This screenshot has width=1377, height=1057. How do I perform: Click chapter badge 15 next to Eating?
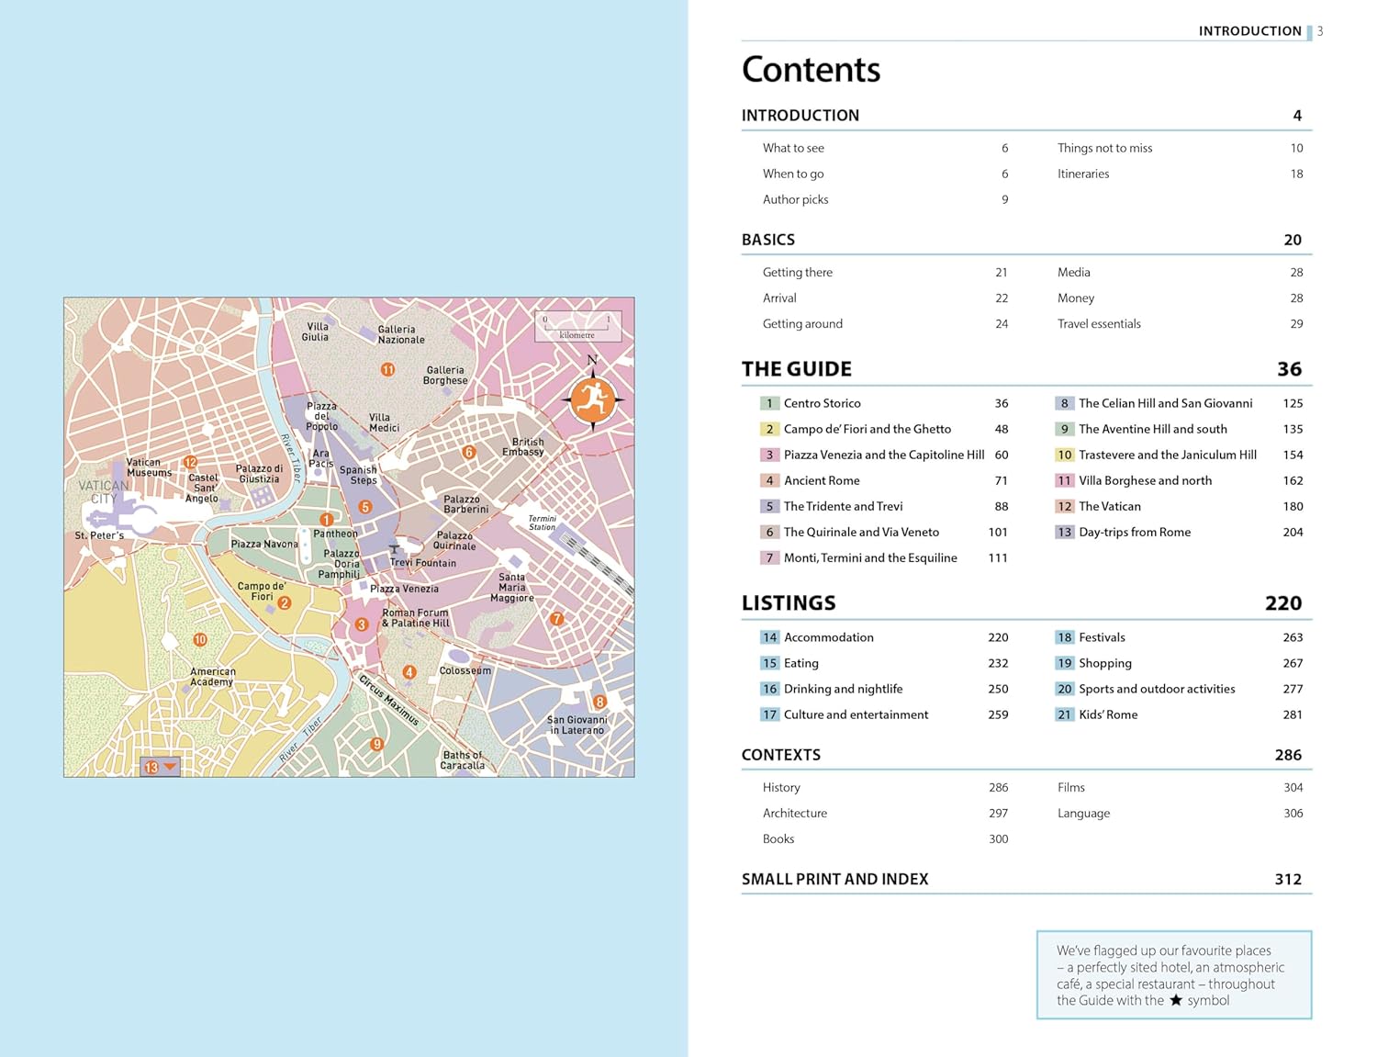pos(769,663)
